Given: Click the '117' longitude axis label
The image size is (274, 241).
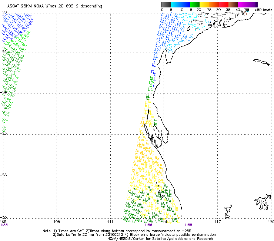Looking at the screenshot, I should [218, 222].
